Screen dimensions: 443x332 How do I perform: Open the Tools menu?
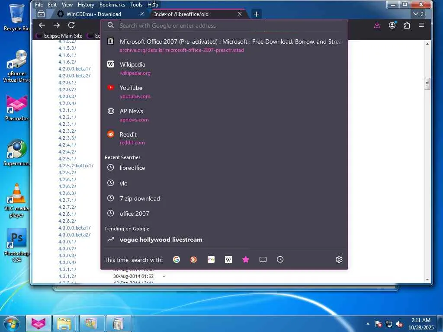pyautogui.click(x=136, y=4)
